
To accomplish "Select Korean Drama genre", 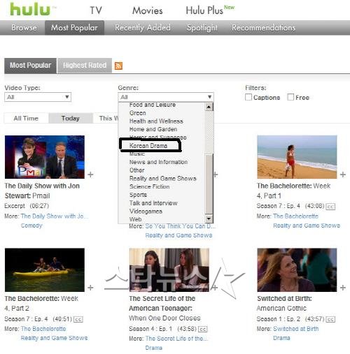I will (148, 146).
